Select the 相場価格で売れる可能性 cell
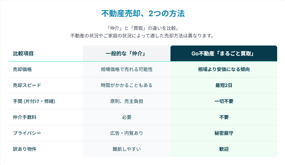Screen dimensions: 285x165 (x=126, y=70)
